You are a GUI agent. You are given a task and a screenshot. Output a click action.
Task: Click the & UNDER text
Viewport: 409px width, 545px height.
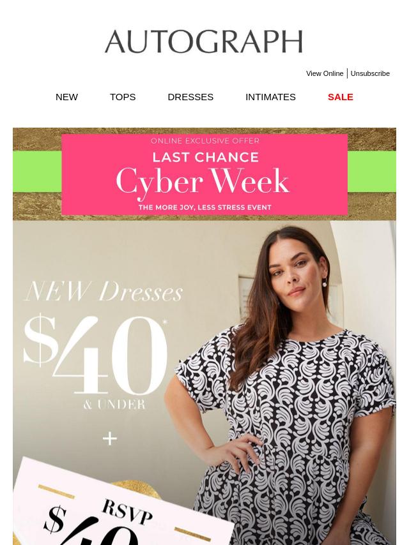click(114, 405)
